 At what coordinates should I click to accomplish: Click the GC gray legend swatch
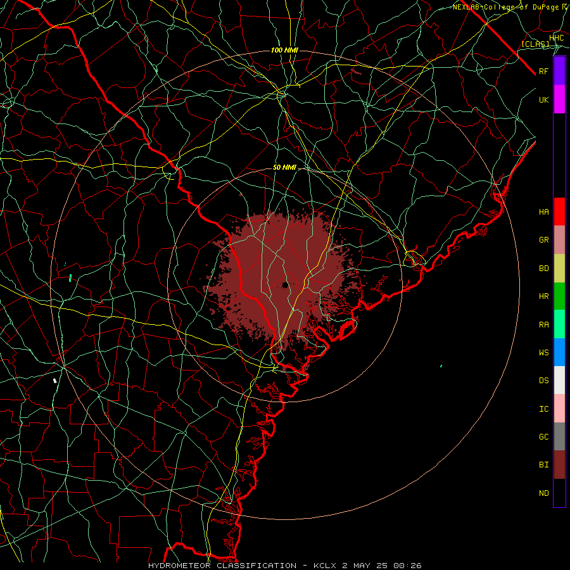tap(559, 436)
